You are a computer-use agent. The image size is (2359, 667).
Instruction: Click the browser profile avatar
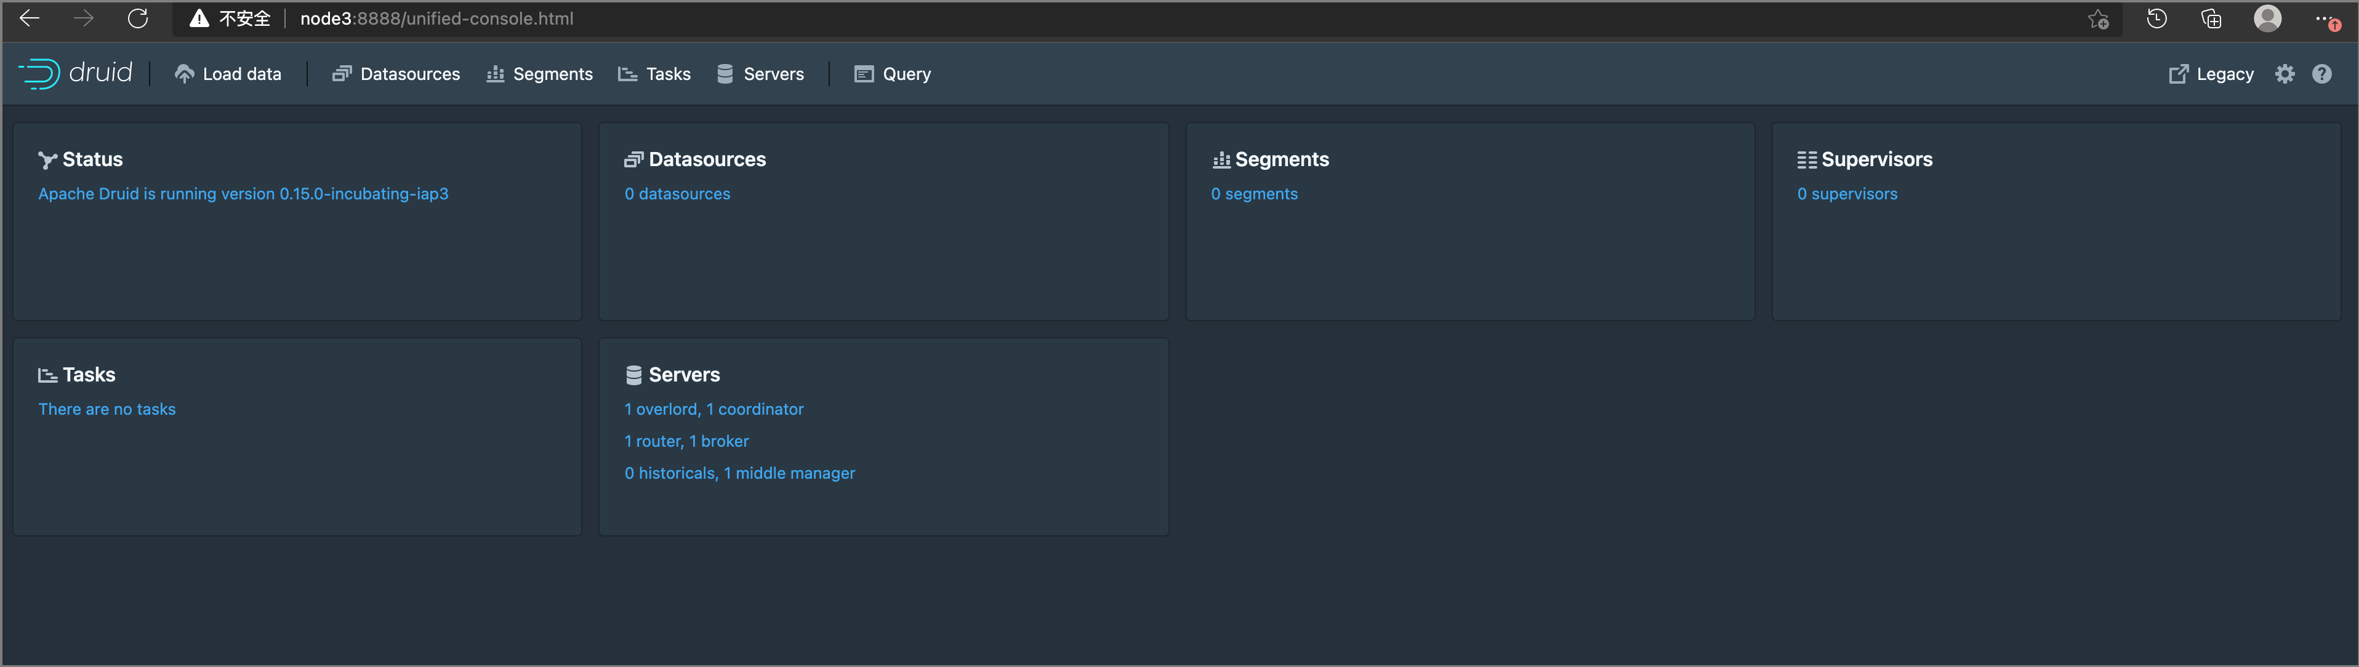[2267, 18]
